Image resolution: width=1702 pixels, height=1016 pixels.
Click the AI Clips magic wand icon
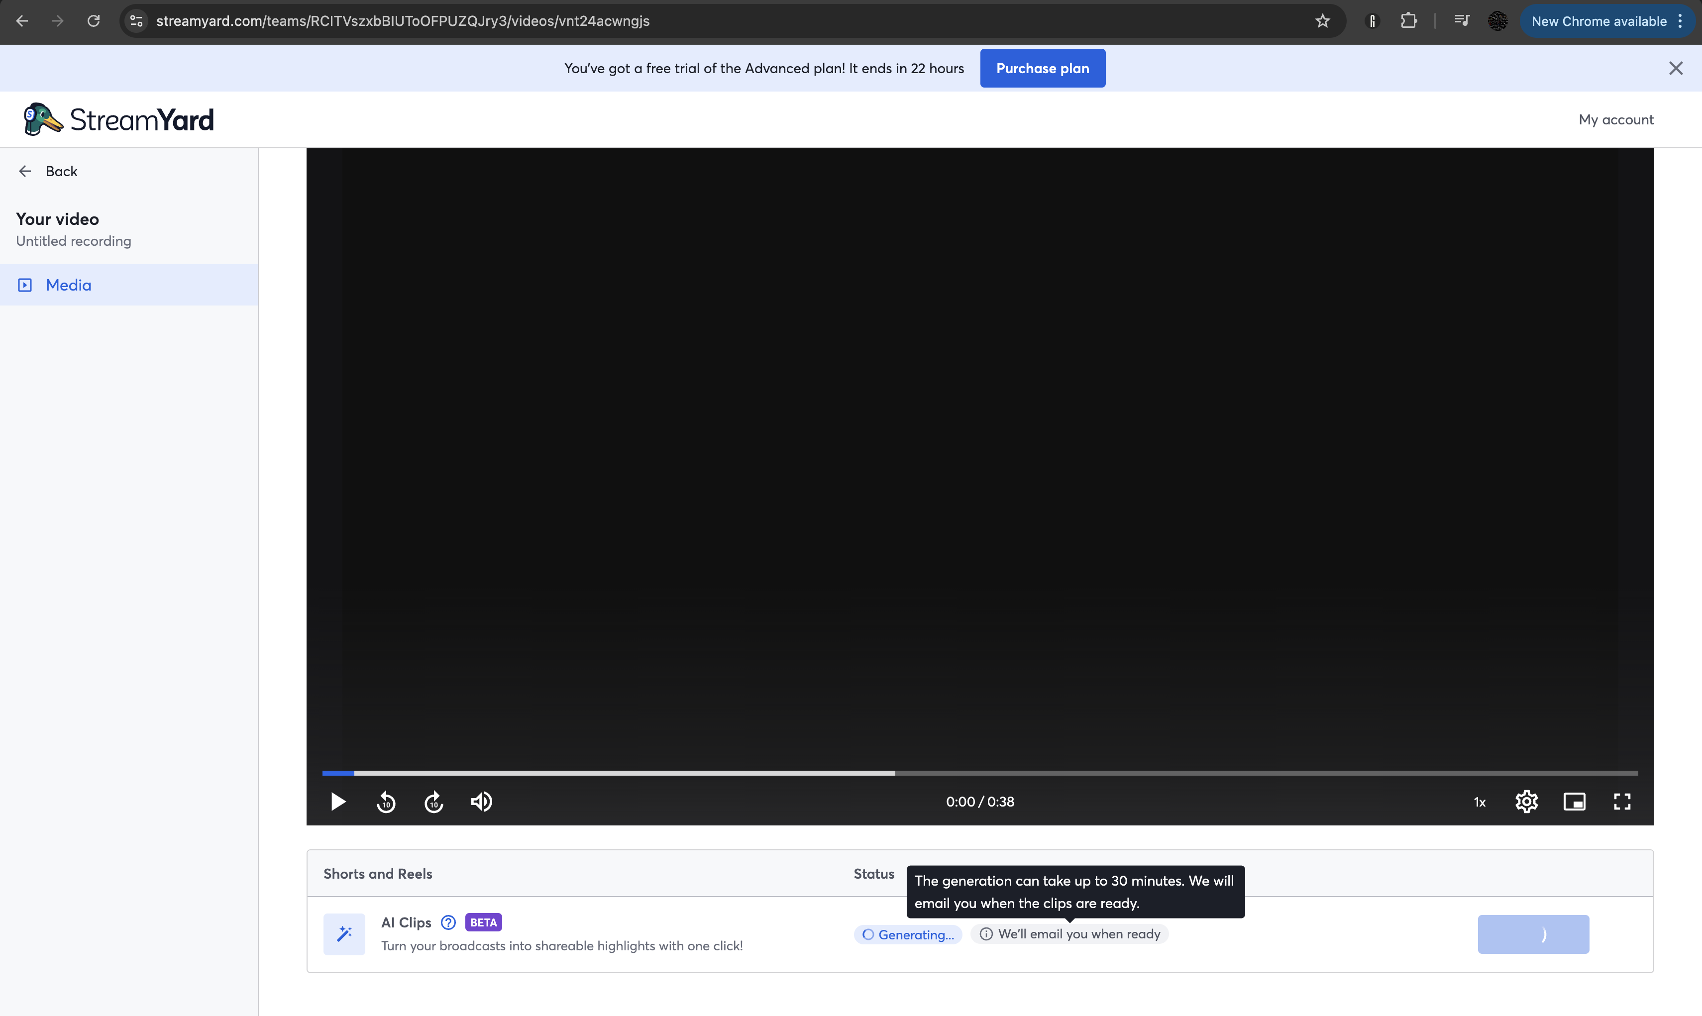[x=344, y=934]
